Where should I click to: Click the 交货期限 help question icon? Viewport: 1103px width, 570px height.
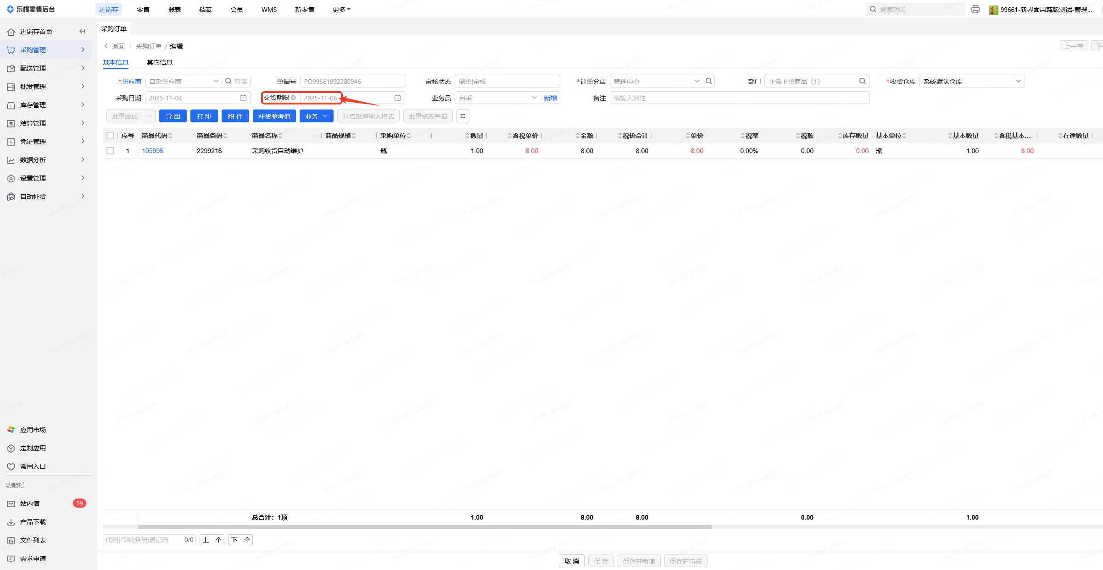[293, 98]
